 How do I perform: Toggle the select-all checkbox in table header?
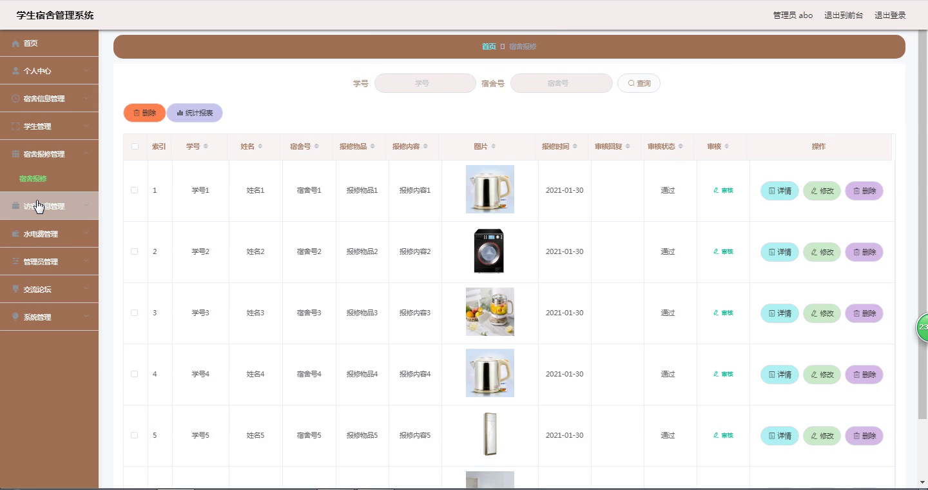[135, 146]
